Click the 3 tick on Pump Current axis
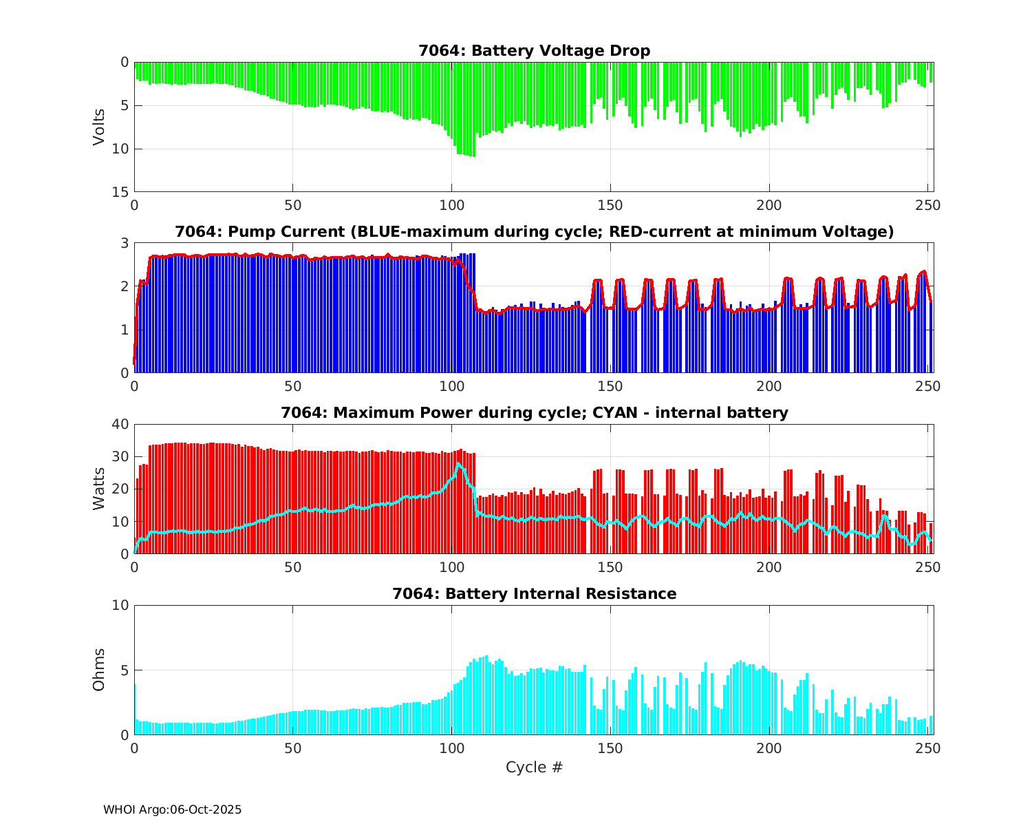 pos(125,243)
